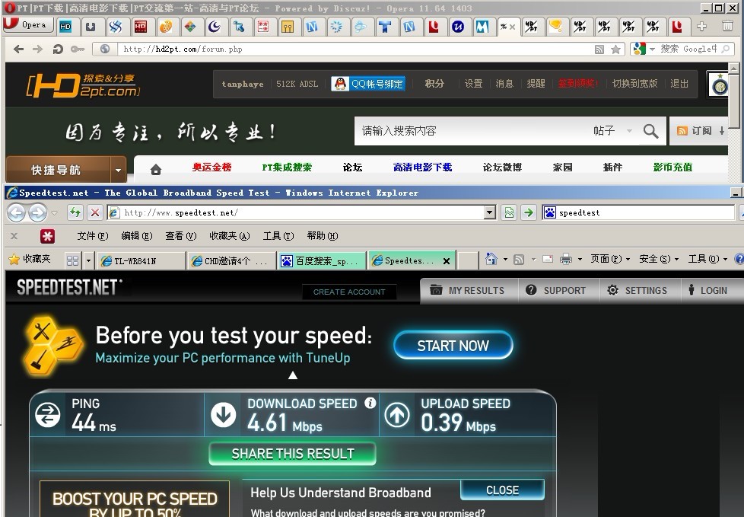Image resolution: width=744 pixels, height=517 pixels.
Task: Click the Opera menu button
Action: tap(26, 25)
